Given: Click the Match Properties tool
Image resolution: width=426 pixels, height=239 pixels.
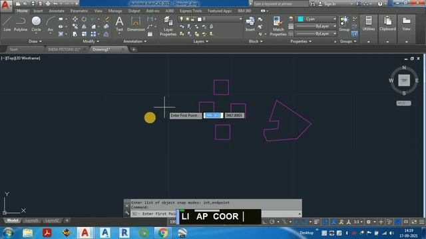Looking at the screenshot, I should tap(278, 26).
